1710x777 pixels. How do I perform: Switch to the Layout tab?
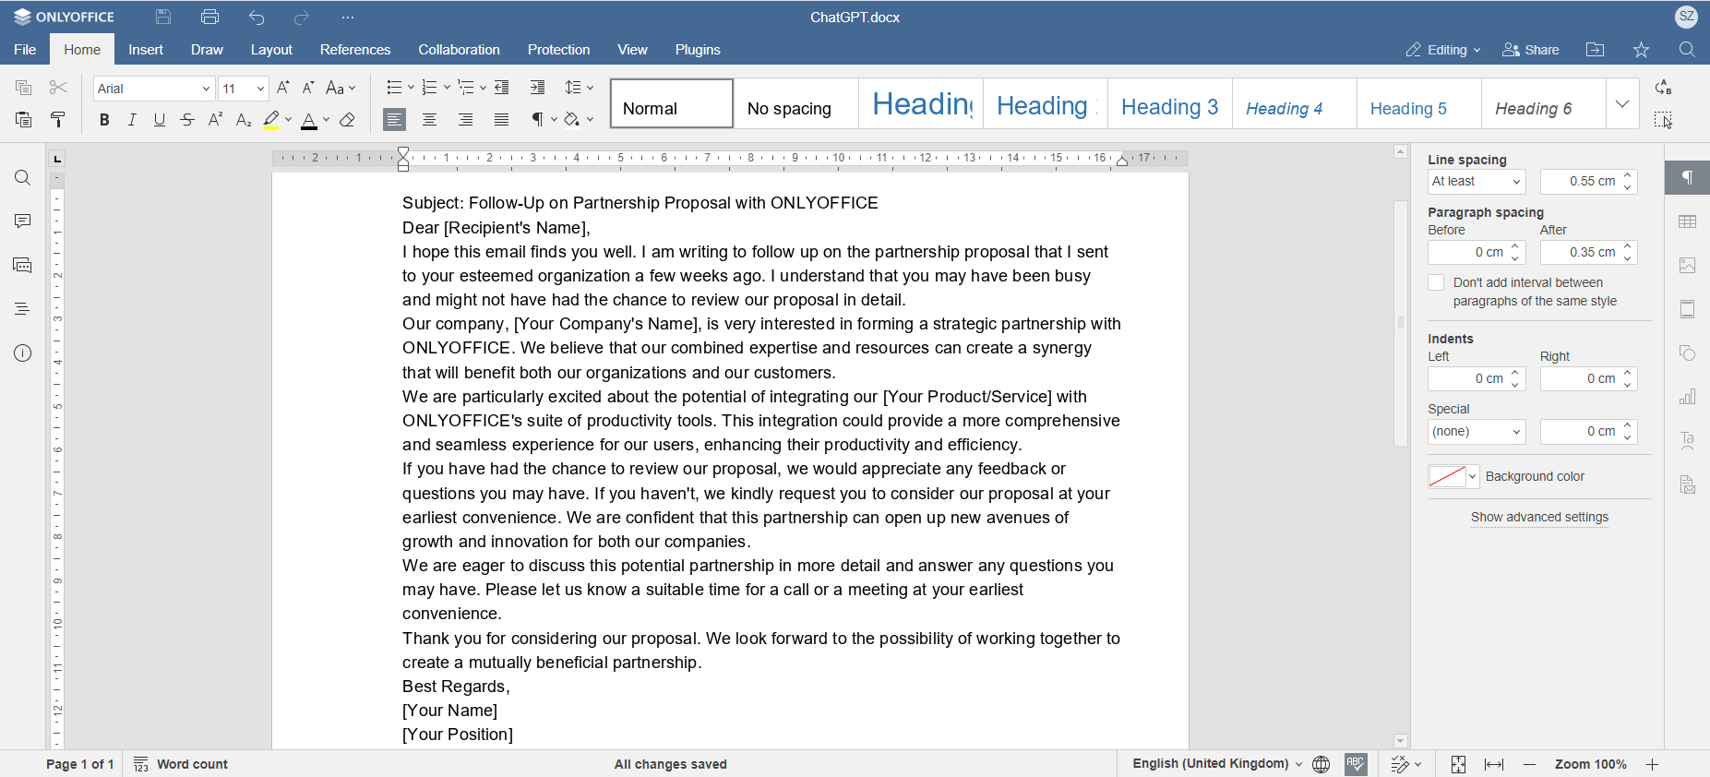[271, 50]
